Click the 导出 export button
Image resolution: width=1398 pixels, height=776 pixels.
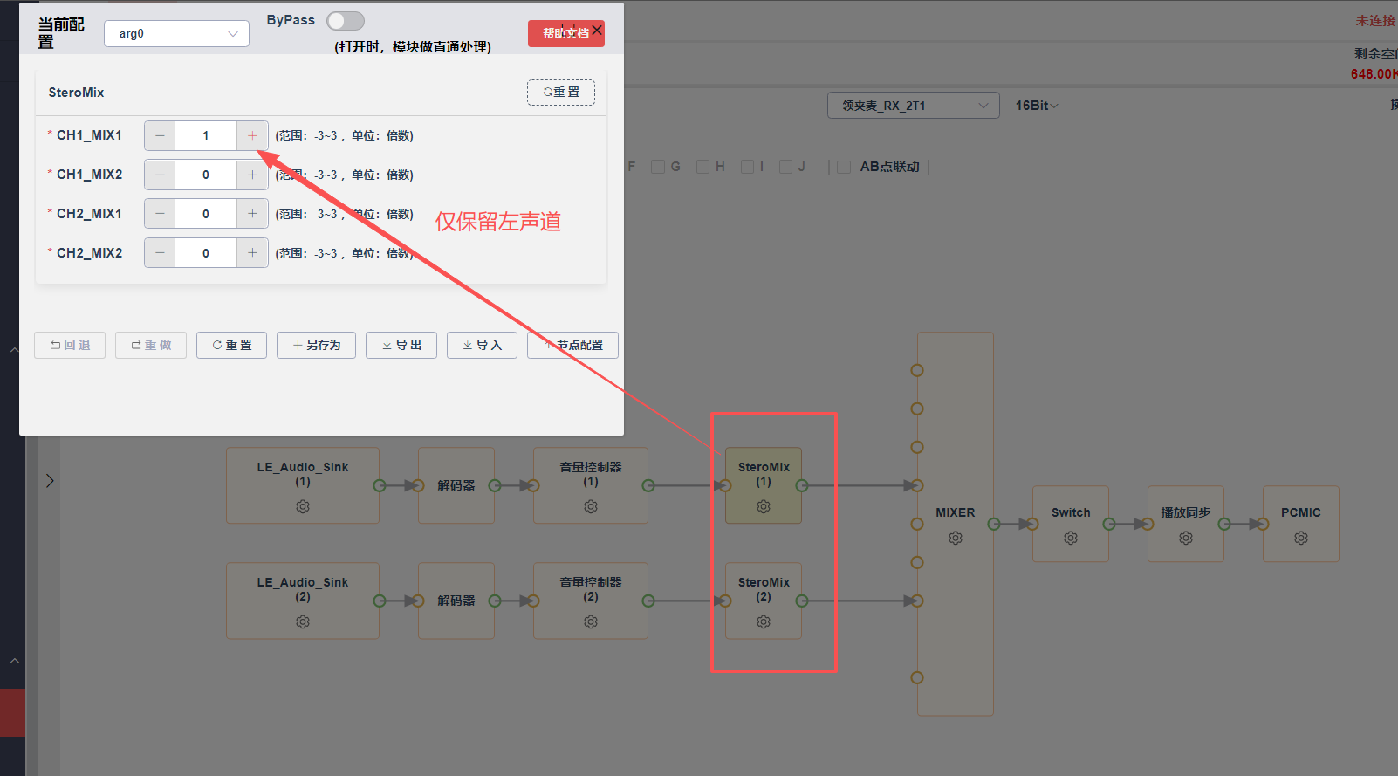pos(401,346)
